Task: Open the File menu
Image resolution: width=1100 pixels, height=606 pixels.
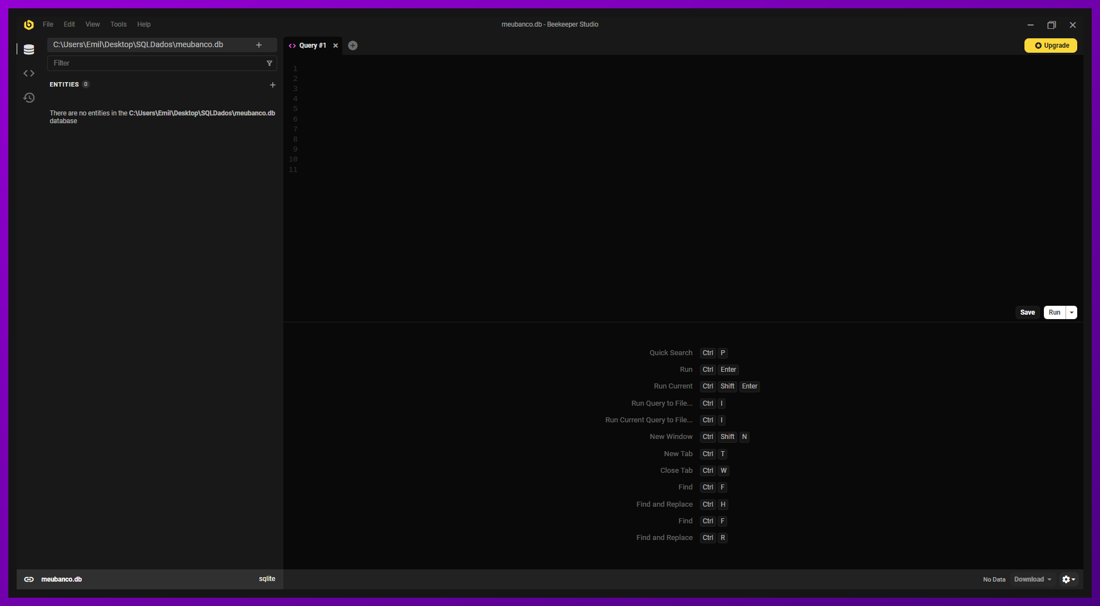Action: (x=48, y=24)
